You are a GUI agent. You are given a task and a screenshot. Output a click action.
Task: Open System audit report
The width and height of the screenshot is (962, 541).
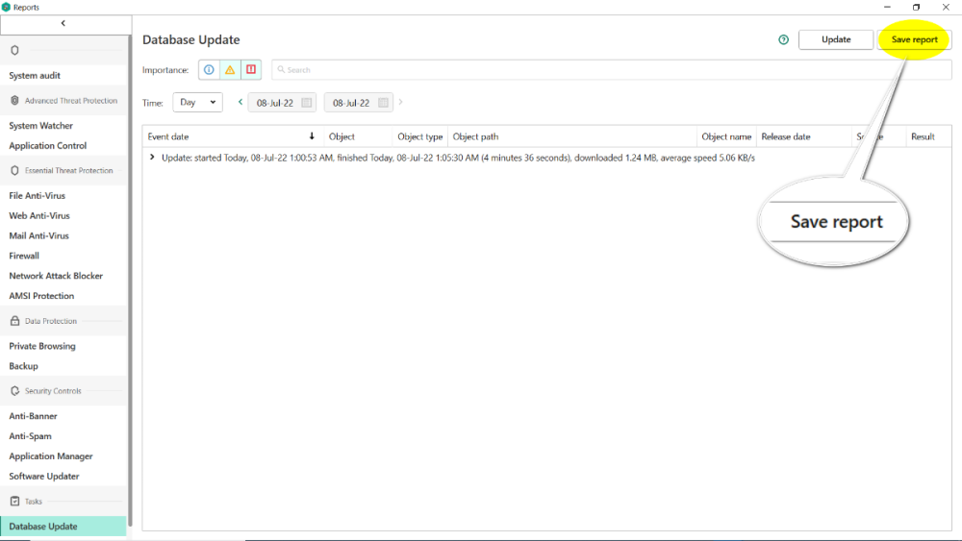click(63, 75)
